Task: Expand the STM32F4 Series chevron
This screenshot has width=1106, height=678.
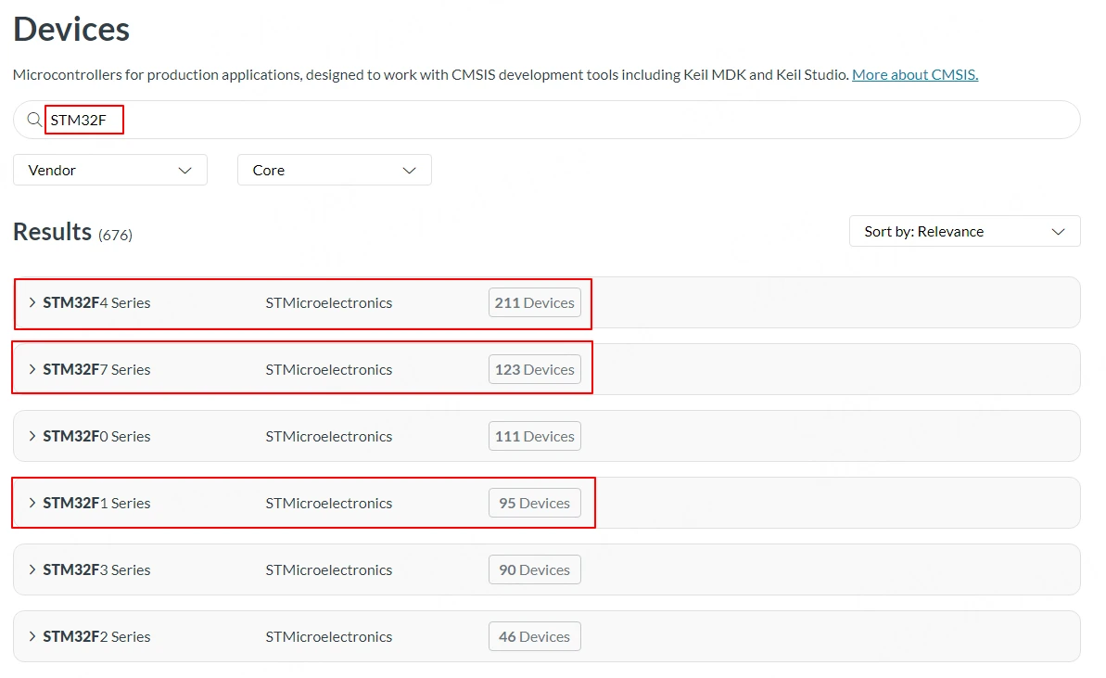Action: click(32, 302)
